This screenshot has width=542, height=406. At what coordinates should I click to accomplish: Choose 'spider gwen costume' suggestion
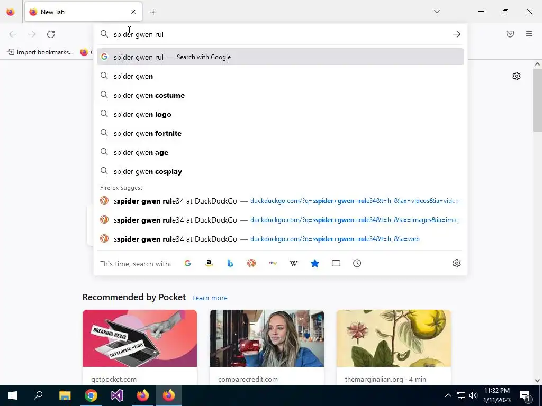click(281, 95)
